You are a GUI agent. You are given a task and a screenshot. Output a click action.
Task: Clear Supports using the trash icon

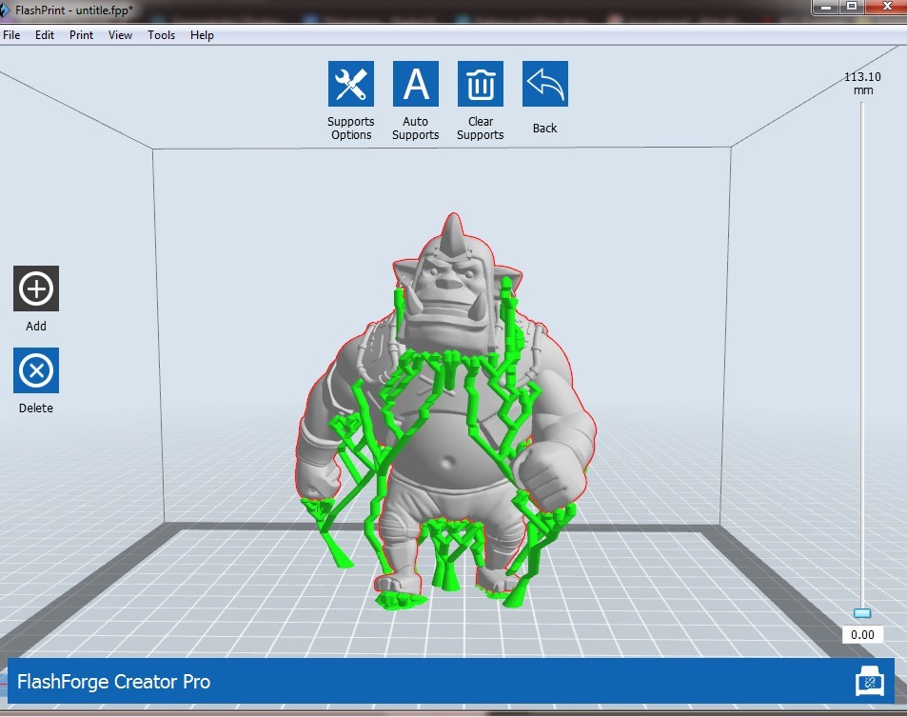(x=480, y=84)
